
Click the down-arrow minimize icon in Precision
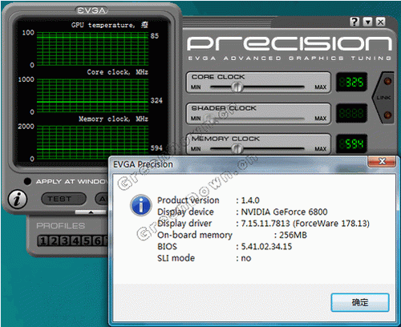coord(368,22)
